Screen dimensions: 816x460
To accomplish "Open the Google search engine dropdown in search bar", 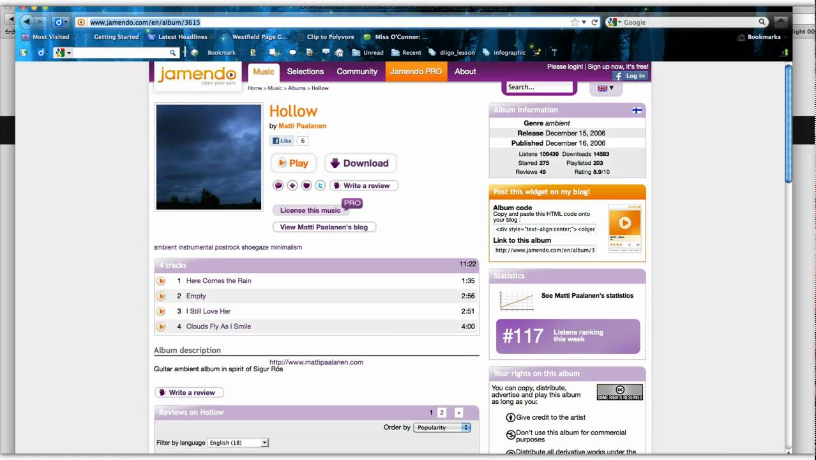I will (x=614, y=22).
